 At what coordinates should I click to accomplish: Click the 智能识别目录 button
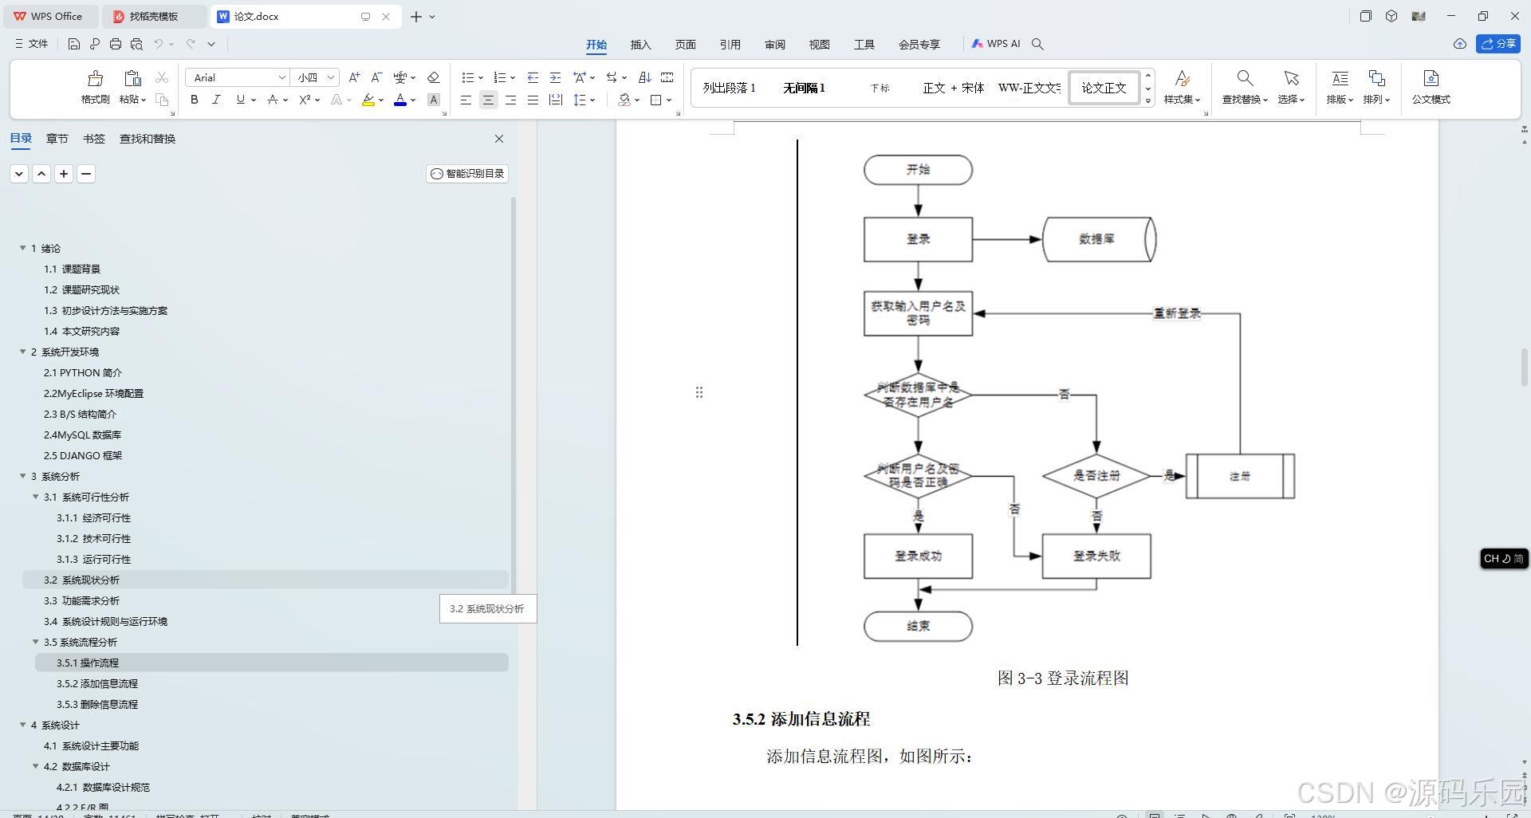point(467,173)
